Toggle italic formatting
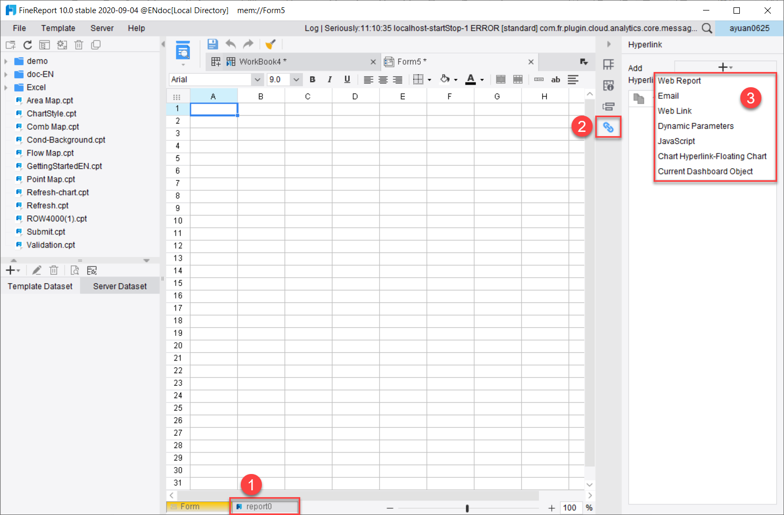 [329, 79]
